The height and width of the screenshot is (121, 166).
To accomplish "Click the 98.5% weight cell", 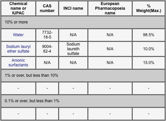I will coord(149,35).
